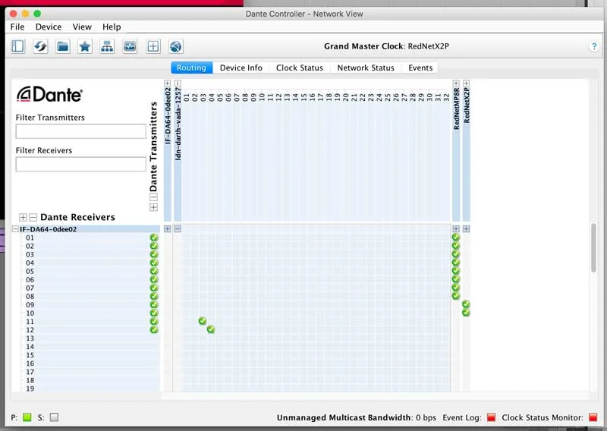Click the vertical scrollbar thumb on the right
Viewport: 607px width, 431px height.
(x=593, y=248)
